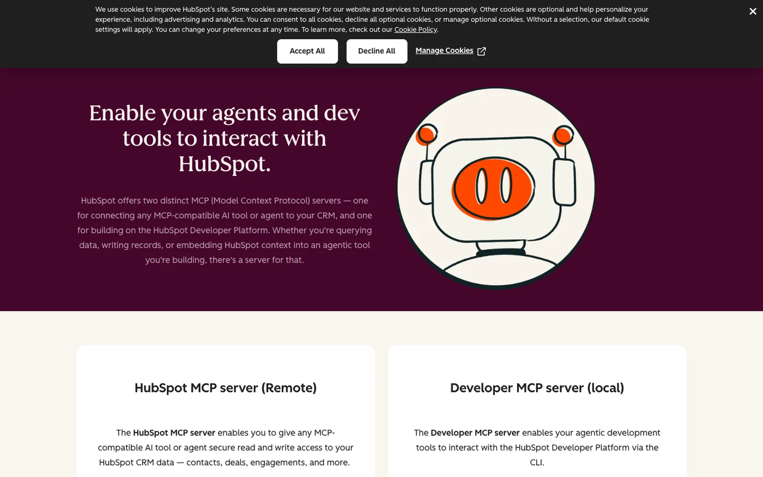Open the Manage Cookies link
Image resolution: width=763 pixels, height=477 pixels.
pos(444,51)
